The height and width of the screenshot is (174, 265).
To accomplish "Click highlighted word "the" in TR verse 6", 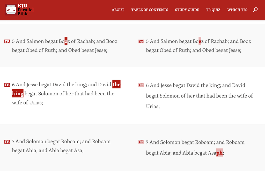I will pos(116,85).
